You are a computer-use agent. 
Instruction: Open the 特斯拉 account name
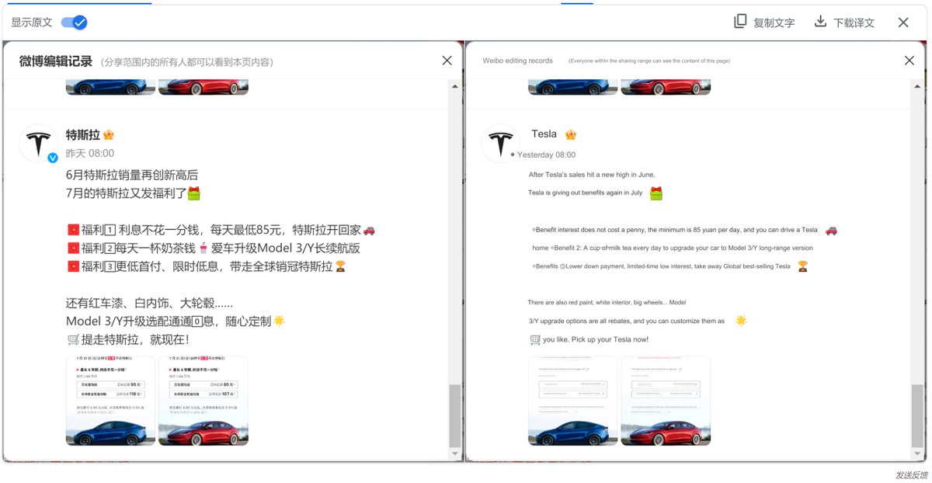tap(82, 134)
